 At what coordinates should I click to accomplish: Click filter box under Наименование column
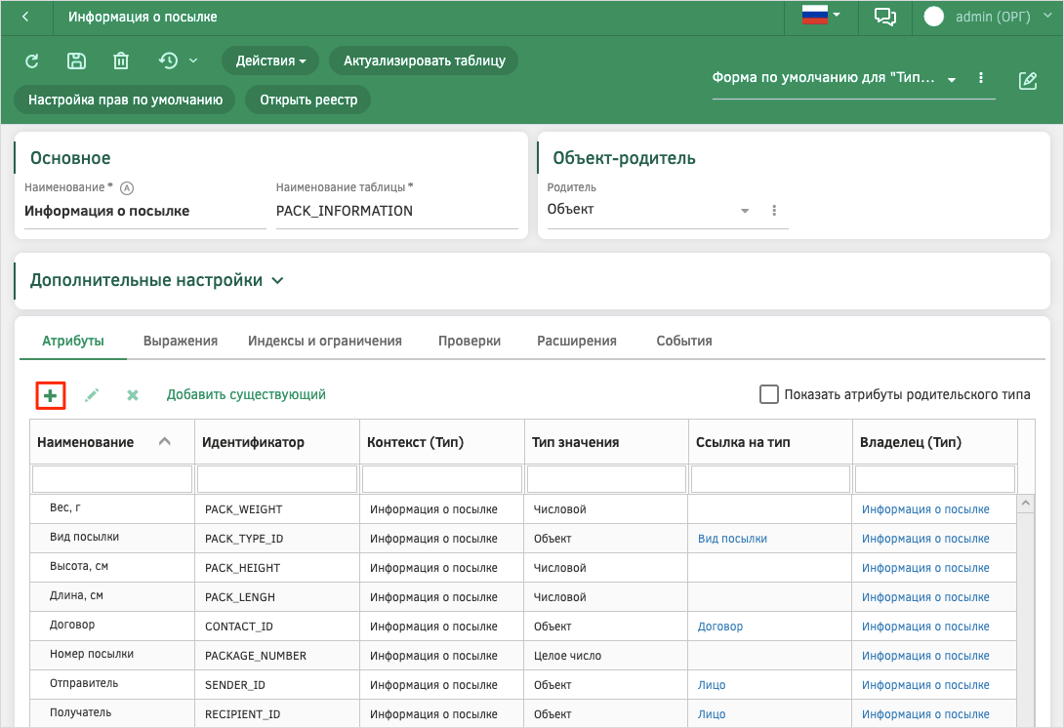pyautogui.click(x=112, y=479)
